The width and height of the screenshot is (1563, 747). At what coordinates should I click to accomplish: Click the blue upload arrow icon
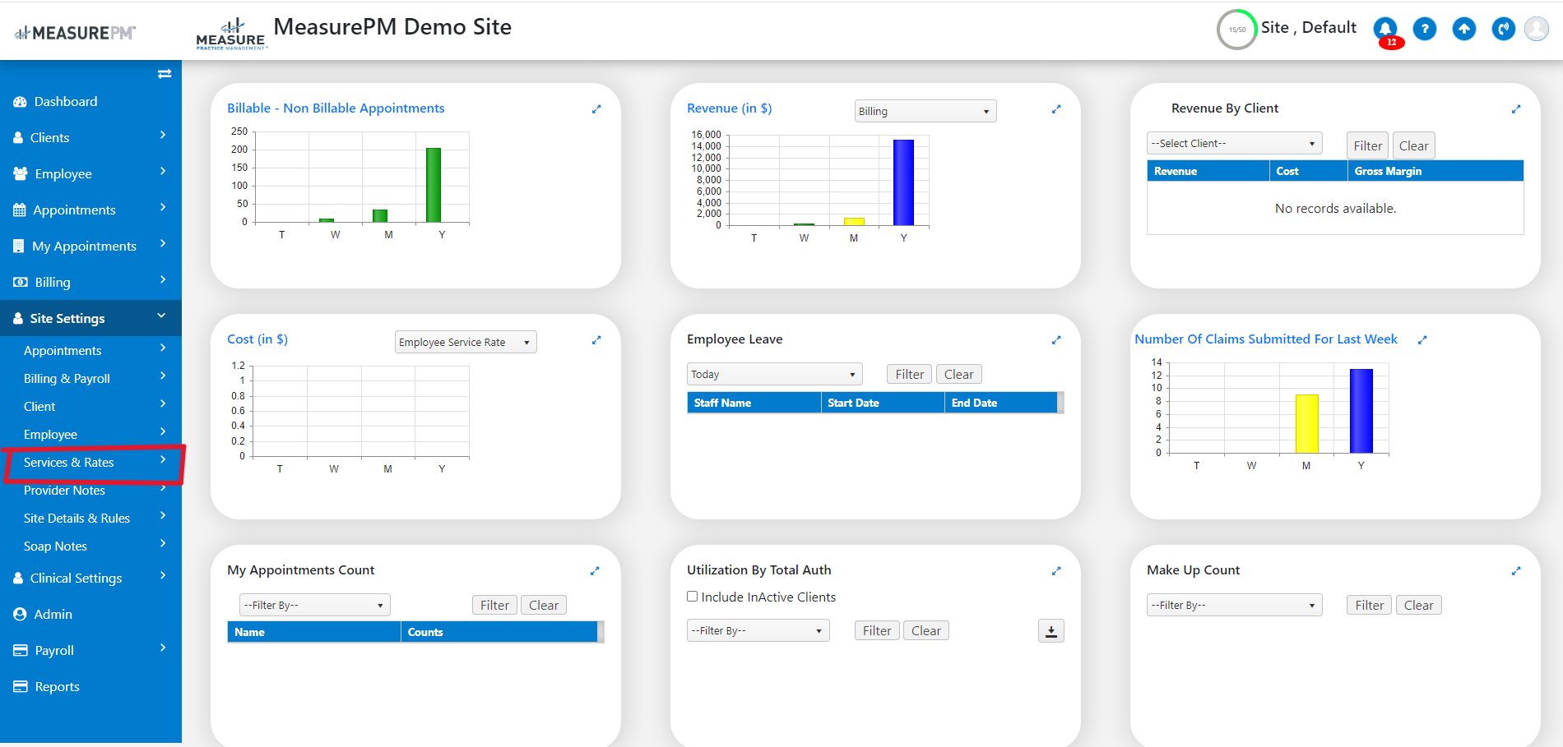[1464, 29]
